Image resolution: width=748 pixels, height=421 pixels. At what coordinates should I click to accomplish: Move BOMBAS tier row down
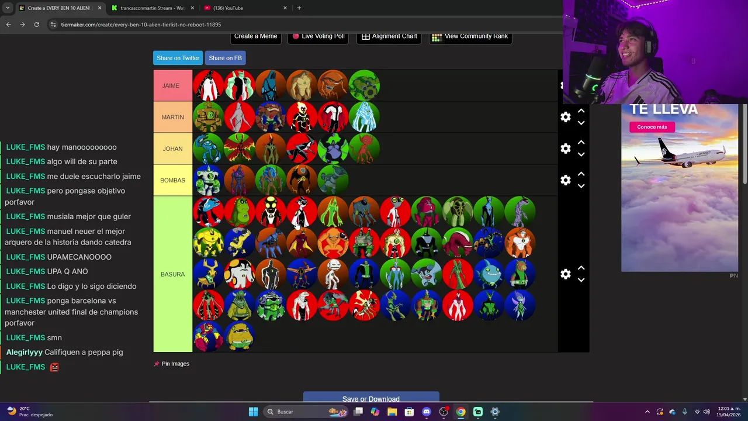click(x=581, y=186)
